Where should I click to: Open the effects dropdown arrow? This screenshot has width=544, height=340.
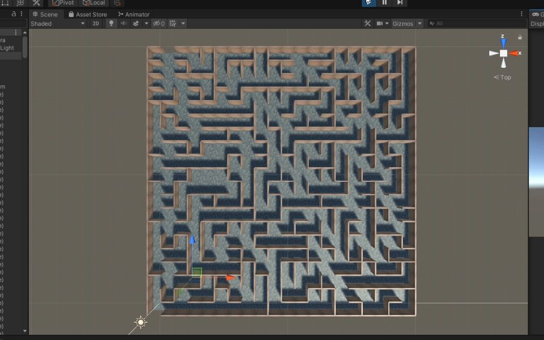pyautogui.click(x=146, y=23)
